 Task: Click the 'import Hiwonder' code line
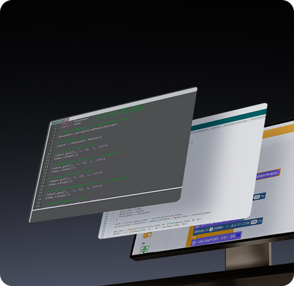click(75, 122)
